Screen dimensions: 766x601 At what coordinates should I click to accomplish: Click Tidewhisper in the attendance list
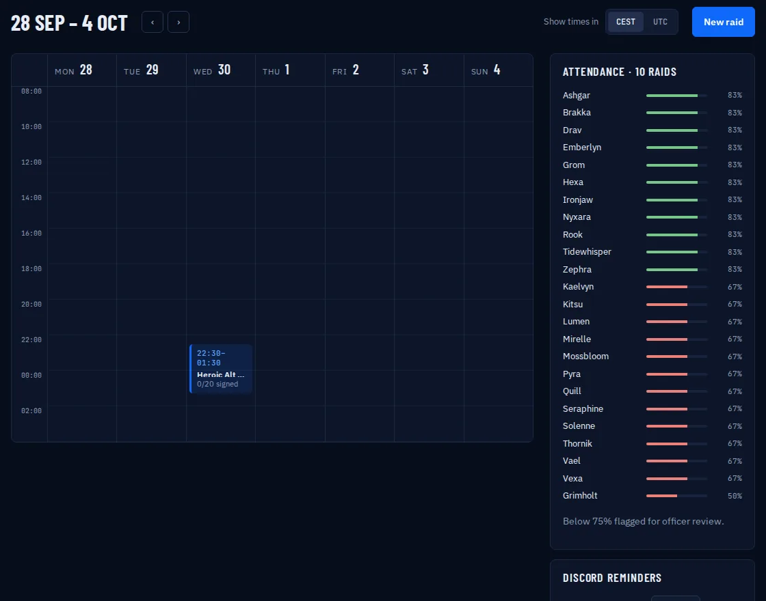point(587,252)
